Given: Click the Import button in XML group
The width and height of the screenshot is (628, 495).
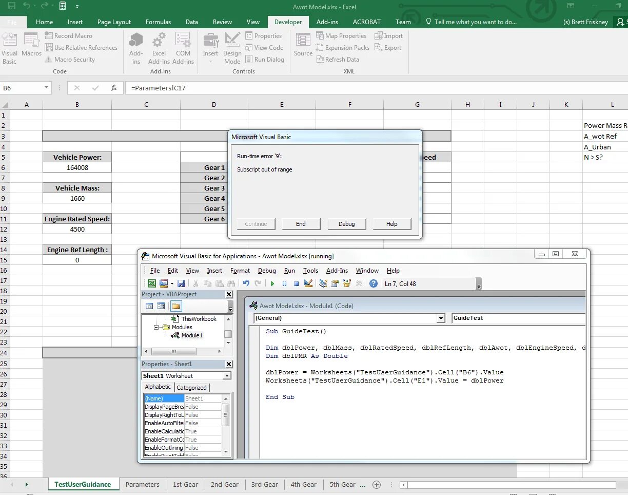Looking at the screenshot, I should tap(389, 36).
